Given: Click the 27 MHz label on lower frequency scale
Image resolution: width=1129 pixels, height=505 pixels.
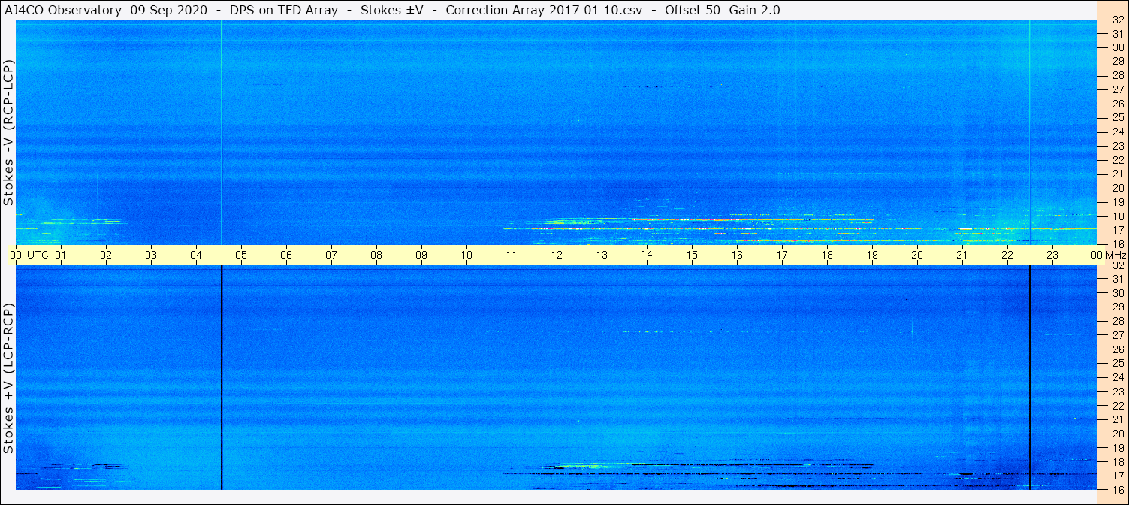Looking at the screenshot, I should tap(1117, 335).
